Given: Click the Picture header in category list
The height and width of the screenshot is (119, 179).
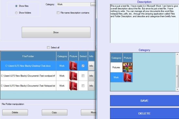Looking at the screenshot, I should click(128, 58).
